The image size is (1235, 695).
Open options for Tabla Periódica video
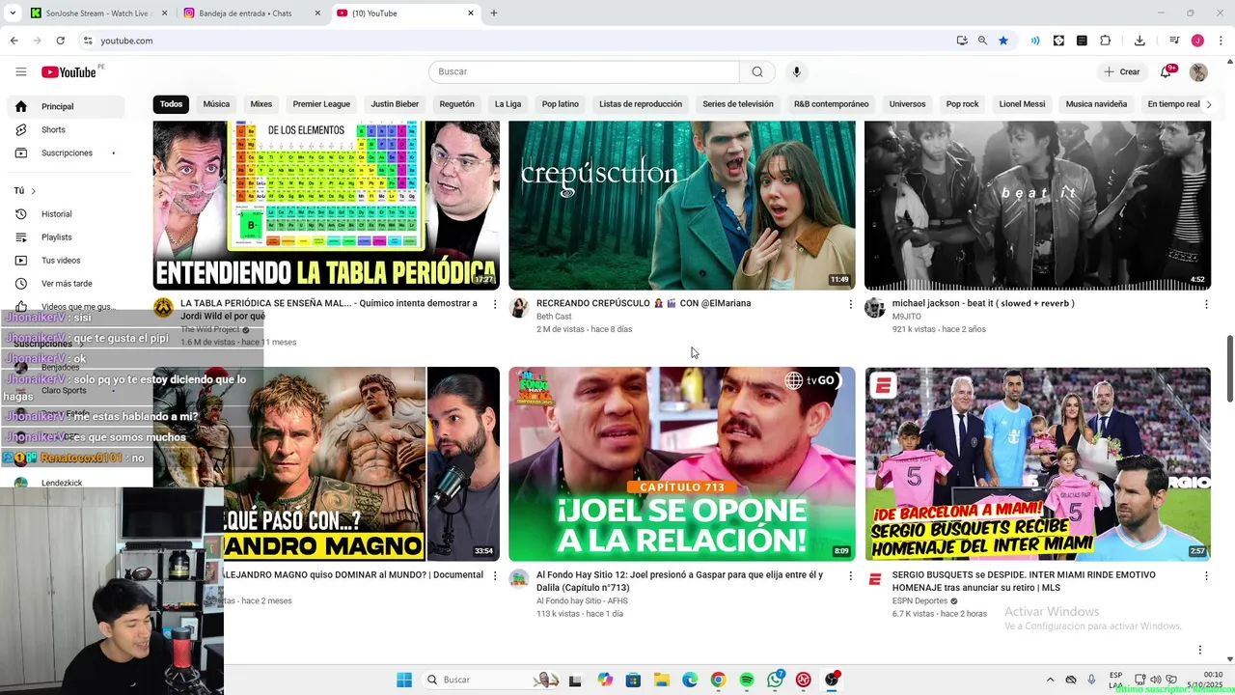(x=495, y=304)
